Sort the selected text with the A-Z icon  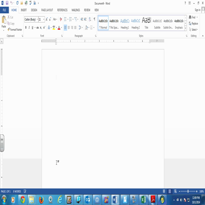pos(90,19)
